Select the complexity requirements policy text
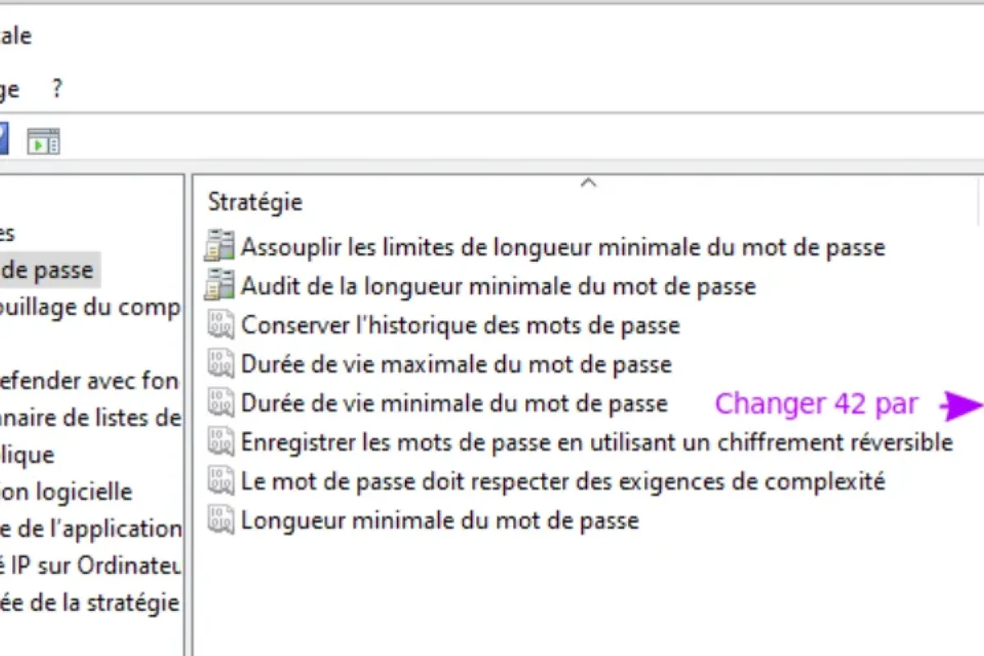Viewport: 984px width, 656px height. [x=563, y=481]
